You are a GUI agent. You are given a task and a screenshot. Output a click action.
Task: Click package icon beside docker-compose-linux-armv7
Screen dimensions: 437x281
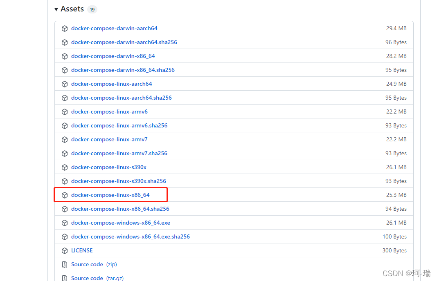tap(65, 140)
